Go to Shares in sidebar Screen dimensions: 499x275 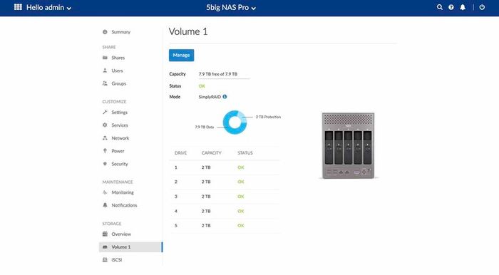click(x=118, y=58)
